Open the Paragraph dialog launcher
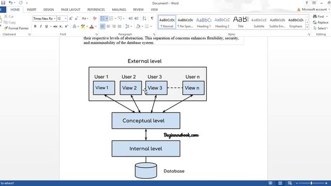This screenshot has height=186, width=331. tap(154, 34)
